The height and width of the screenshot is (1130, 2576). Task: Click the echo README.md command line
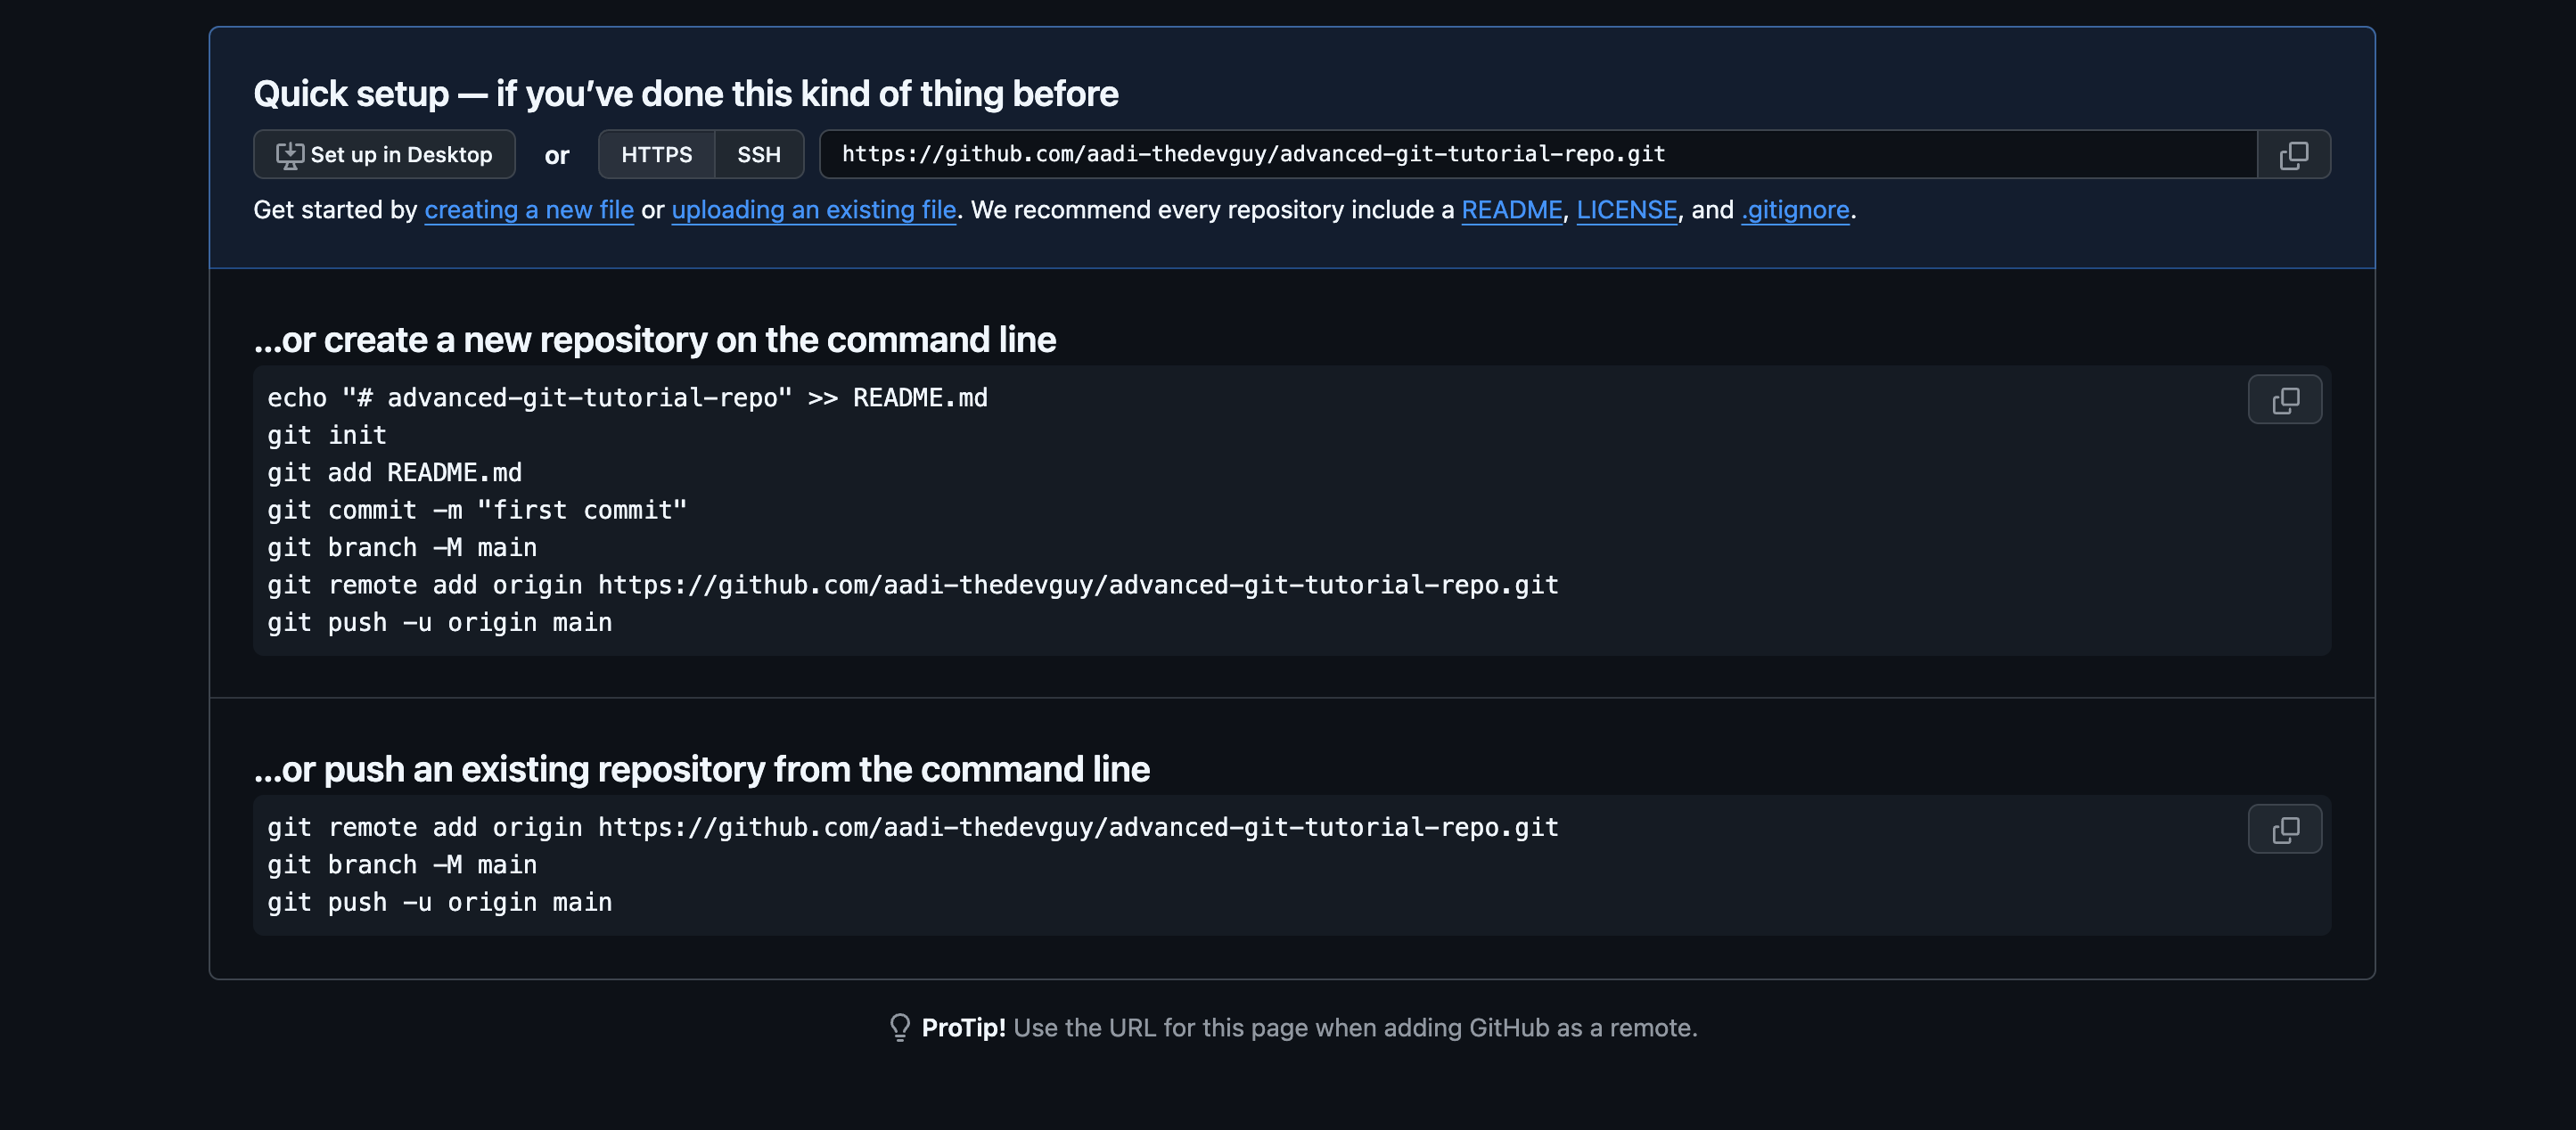pos(627,398)
